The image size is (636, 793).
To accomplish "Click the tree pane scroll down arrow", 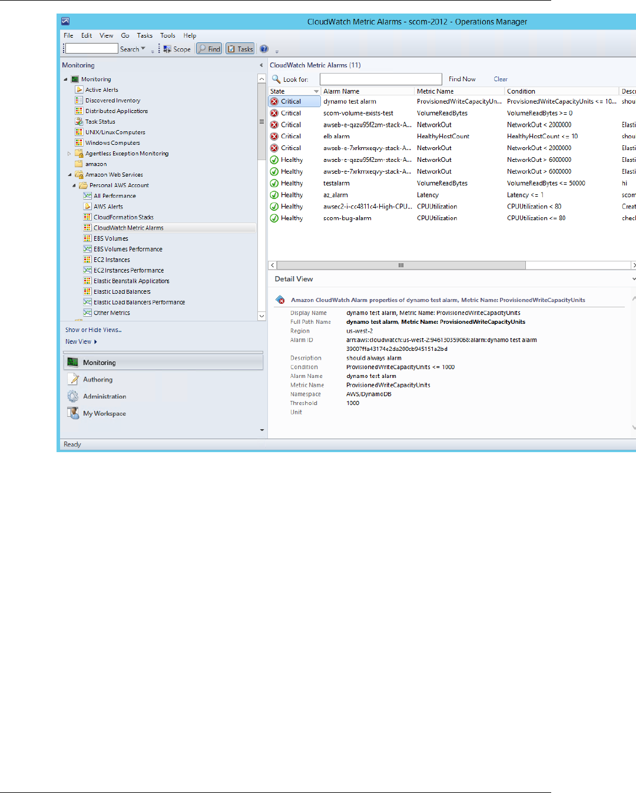I will [261, 316].
